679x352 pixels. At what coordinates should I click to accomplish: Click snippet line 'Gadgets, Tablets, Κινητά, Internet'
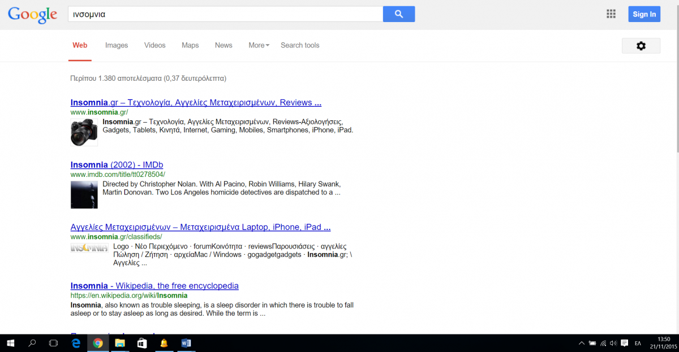(227, 130)
